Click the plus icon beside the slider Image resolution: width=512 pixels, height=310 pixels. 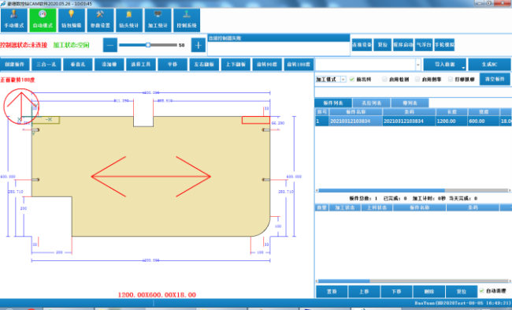point(198,45)
